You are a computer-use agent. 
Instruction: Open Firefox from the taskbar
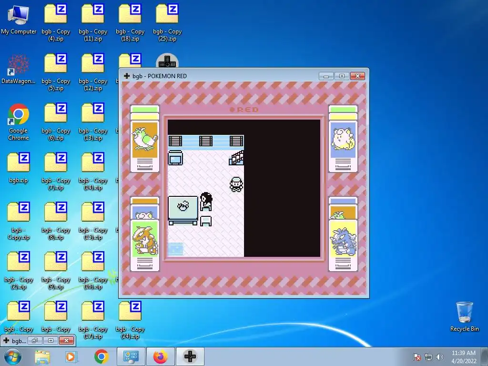point(160,356)
